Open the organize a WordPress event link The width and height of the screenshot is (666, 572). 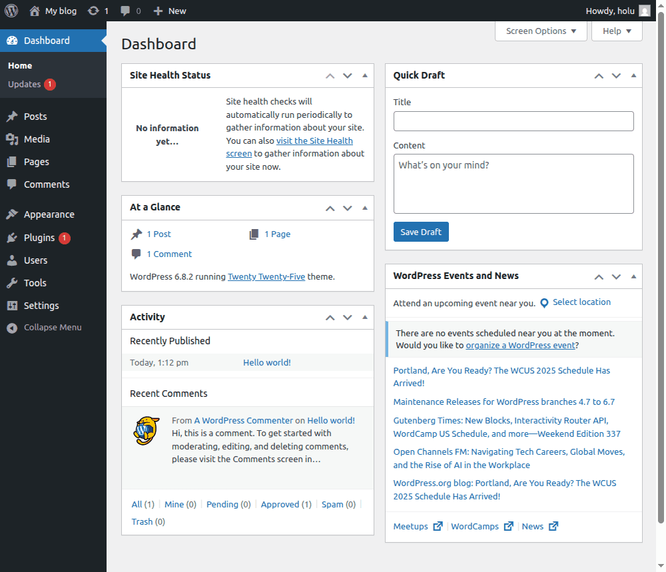[x=520, y=345]
